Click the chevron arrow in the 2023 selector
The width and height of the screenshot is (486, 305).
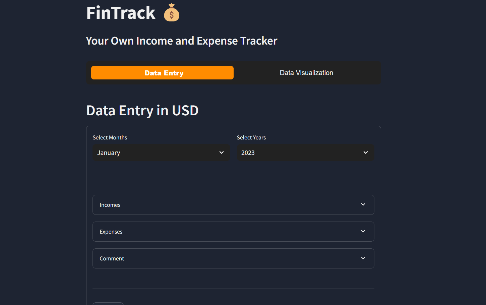[366, 152]
